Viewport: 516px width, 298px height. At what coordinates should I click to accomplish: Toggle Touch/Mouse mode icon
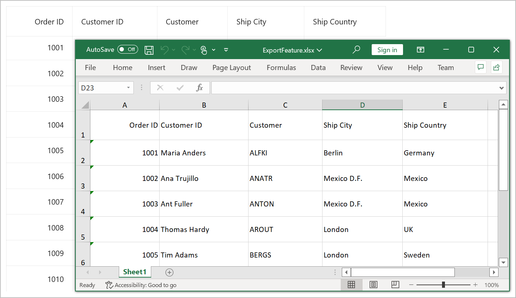click(204, 50)
